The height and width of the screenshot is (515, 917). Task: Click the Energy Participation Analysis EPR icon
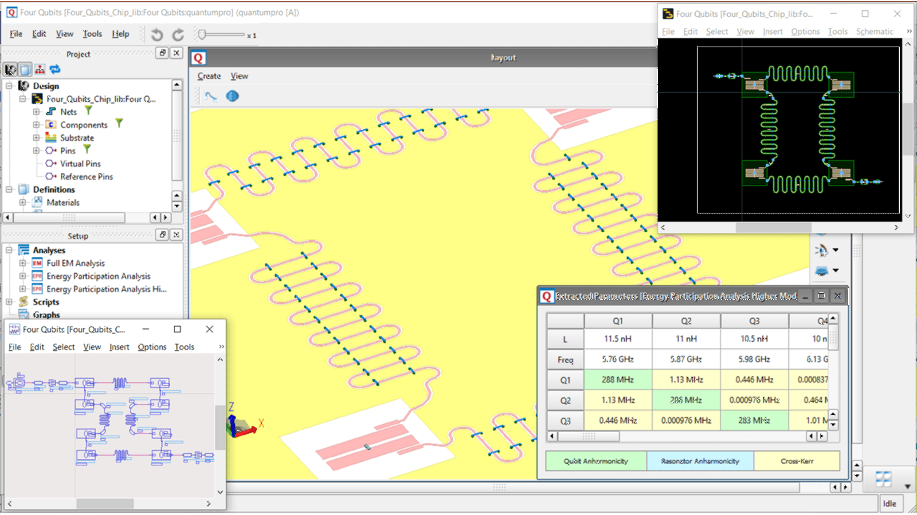(37, 276)
